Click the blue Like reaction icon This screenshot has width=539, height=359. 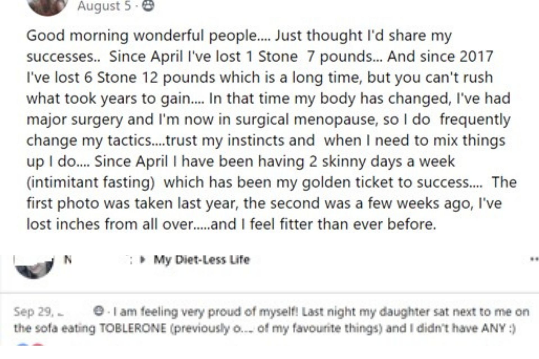[x=23, y=344]
